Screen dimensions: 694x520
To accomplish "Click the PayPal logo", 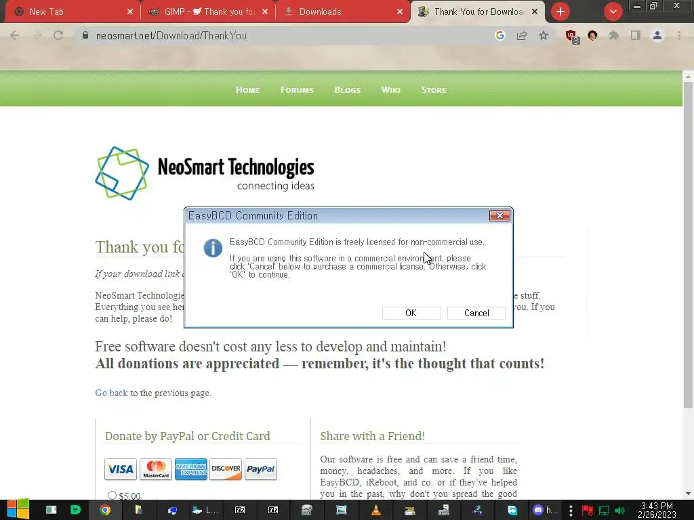I will click(261, 469).
